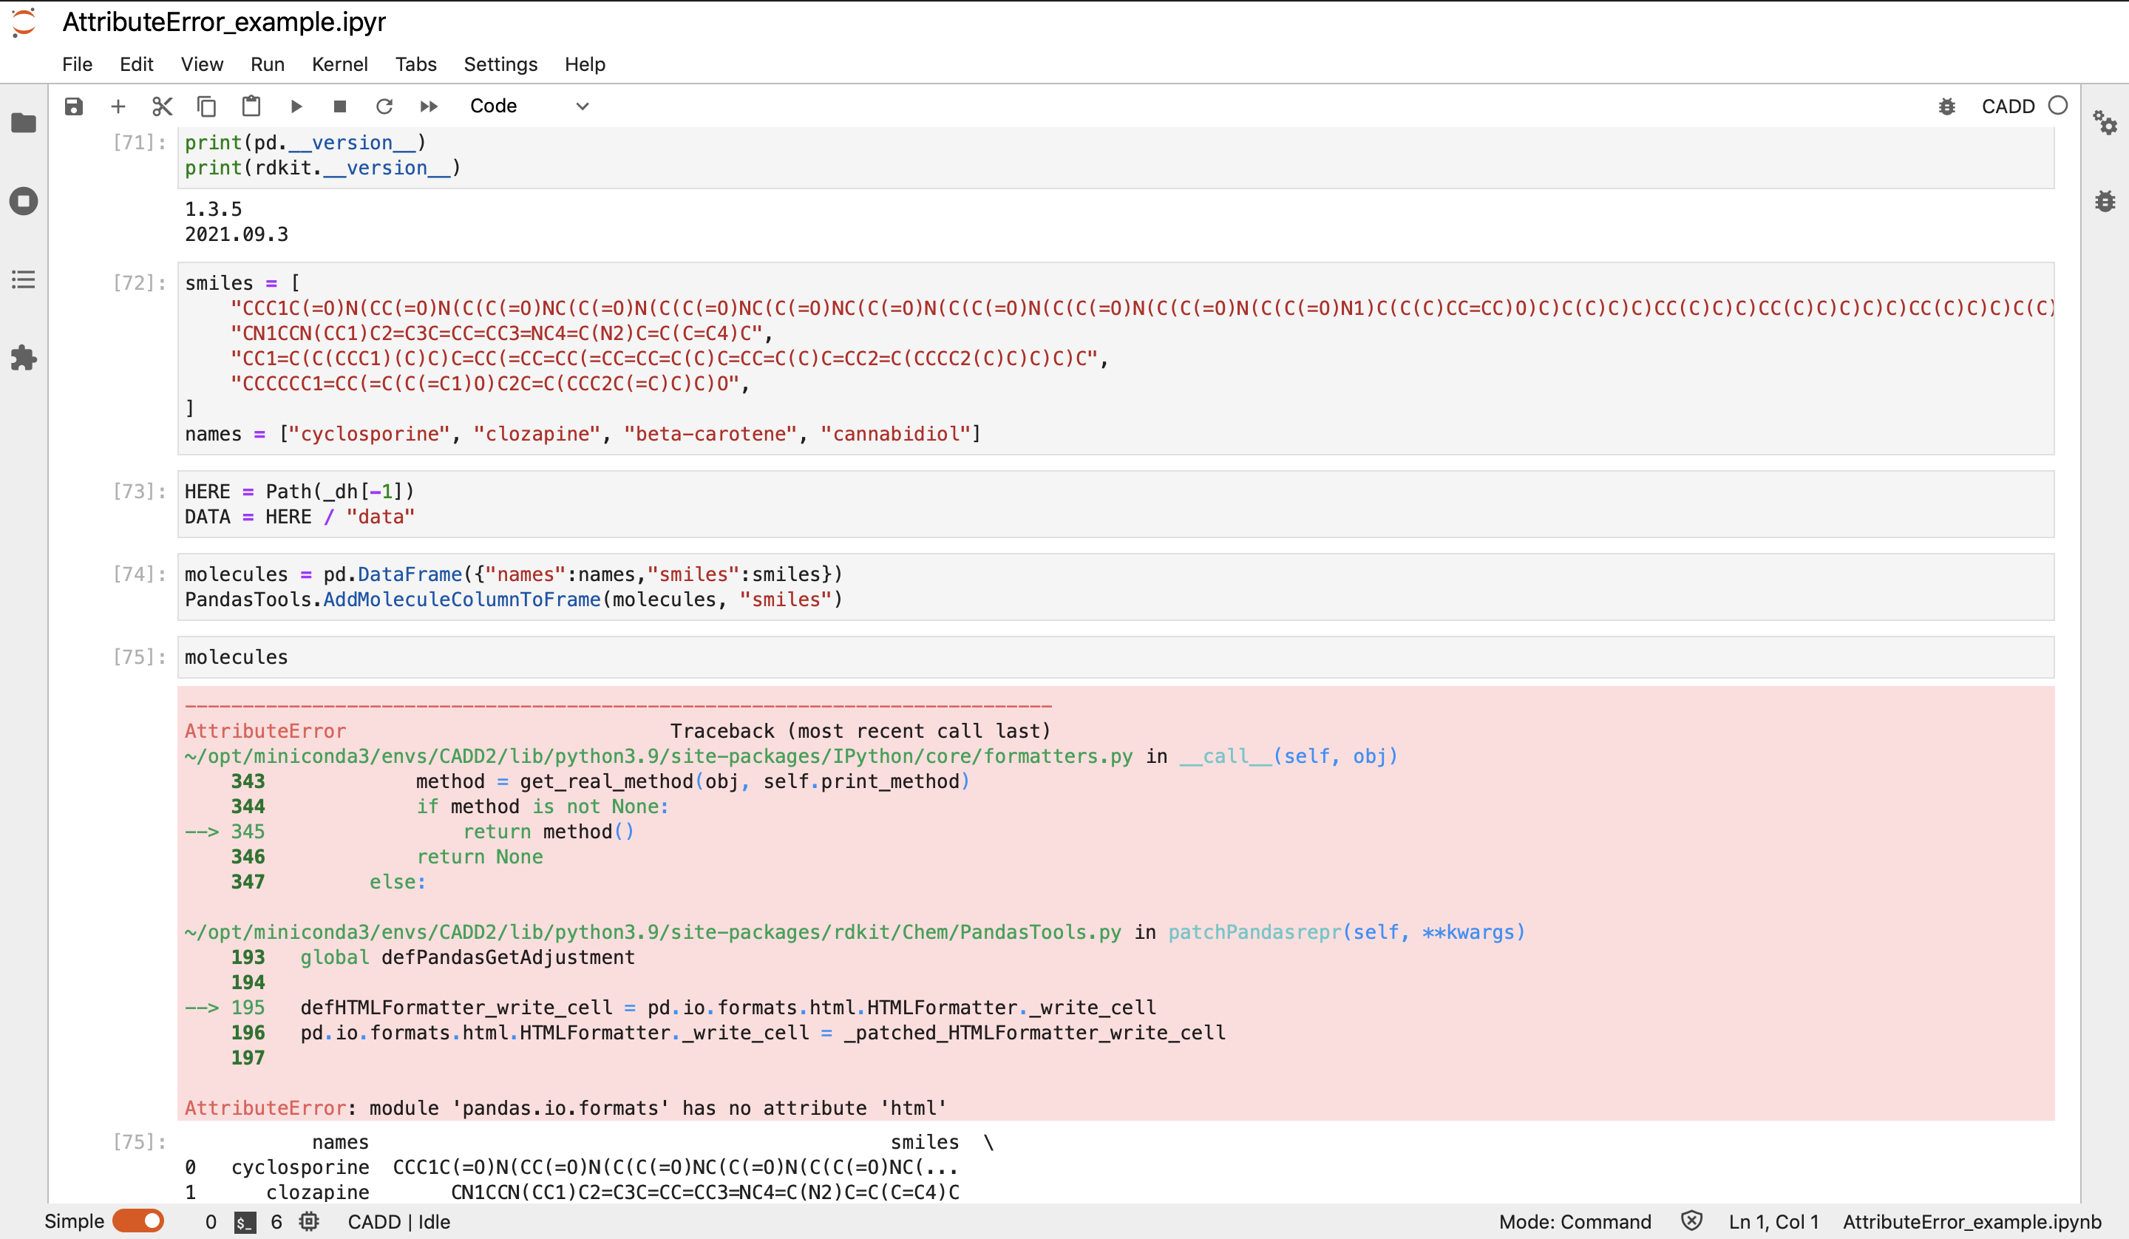Paste cells from the clipboard
The image size is (2129, 1239).
(x=250, y=106)
